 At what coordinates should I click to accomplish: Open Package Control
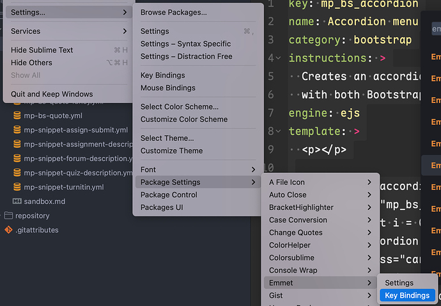point(198,195)
